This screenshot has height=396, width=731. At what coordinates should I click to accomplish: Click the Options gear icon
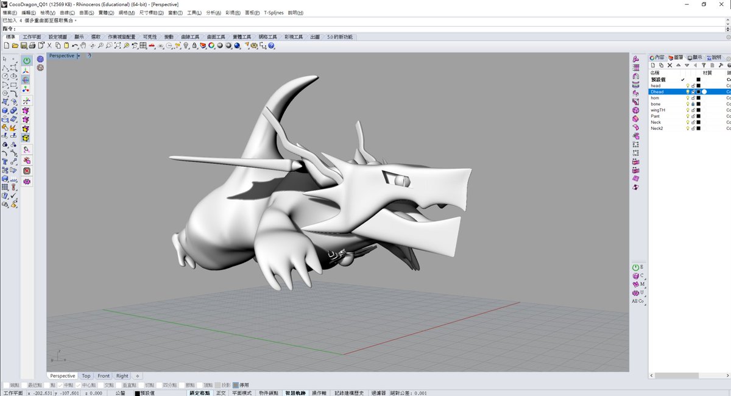254,46
